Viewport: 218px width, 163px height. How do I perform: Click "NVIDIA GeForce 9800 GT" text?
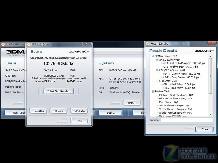point(123,70)
